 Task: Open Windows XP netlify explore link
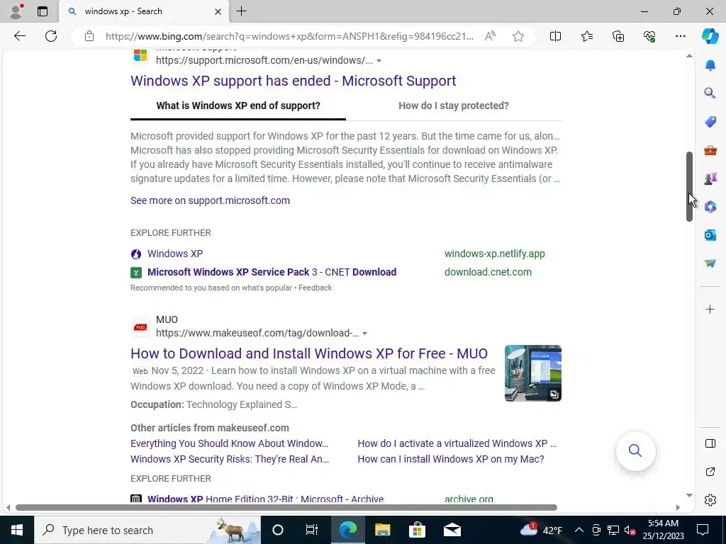175,254
